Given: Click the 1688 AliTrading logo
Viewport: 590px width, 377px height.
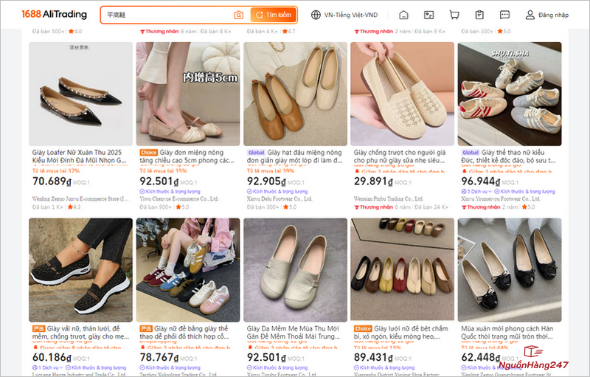Looking at the screenshot, I should (x=54, y=14).
